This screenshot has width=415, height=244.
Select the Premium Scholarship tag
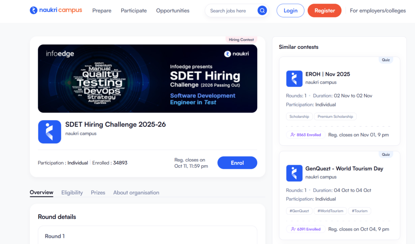335,117
